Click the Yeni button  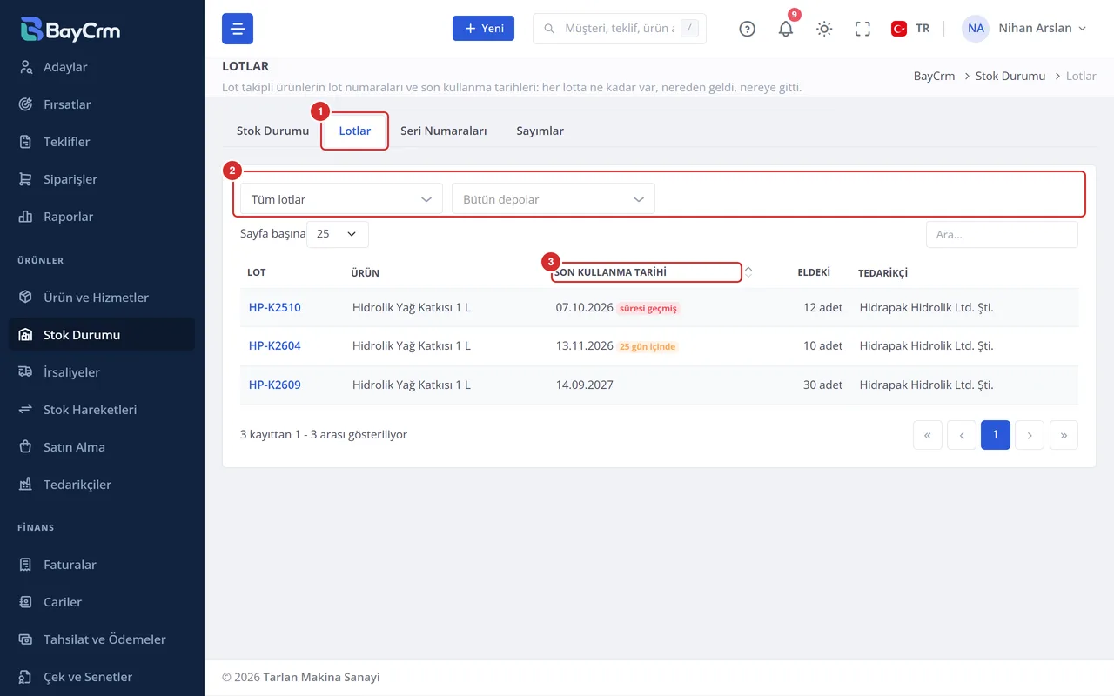[x=483, y=29]
